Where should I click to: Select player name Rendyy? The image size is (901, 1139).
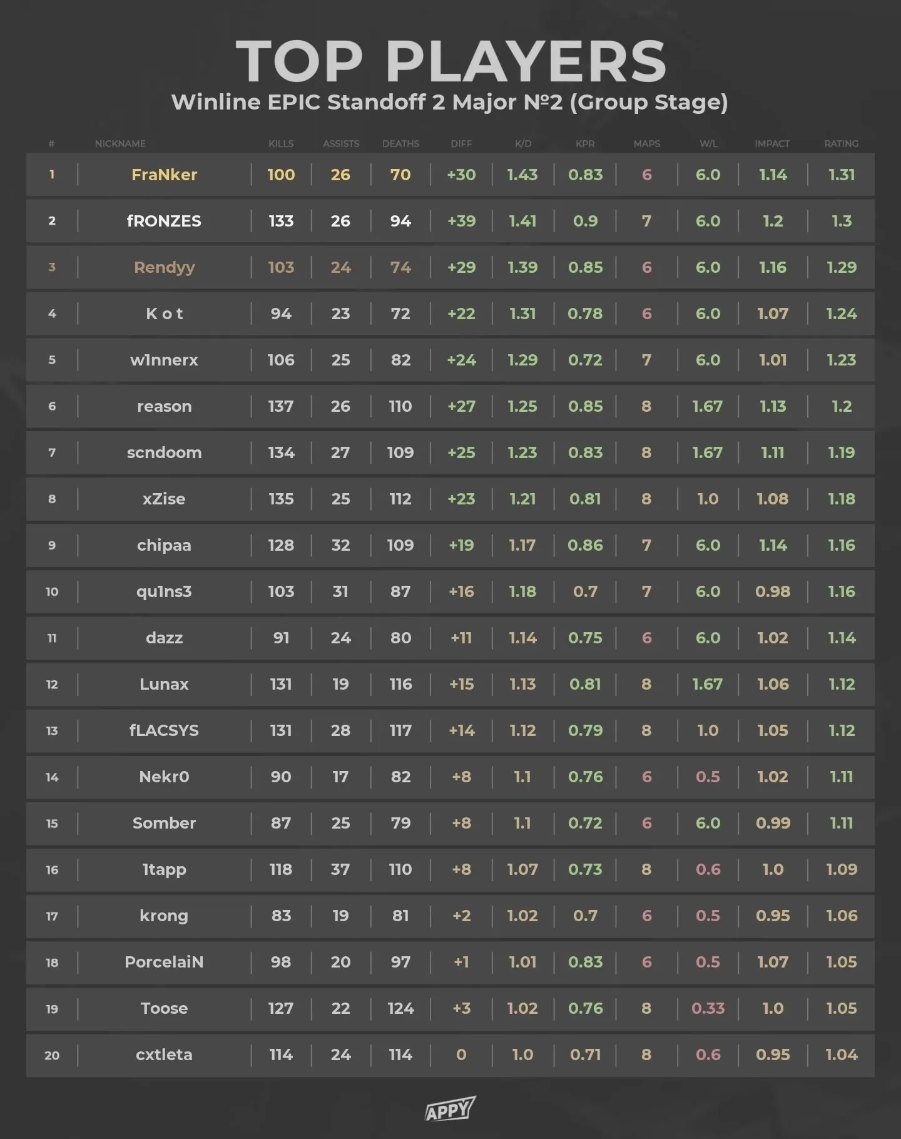164,268
